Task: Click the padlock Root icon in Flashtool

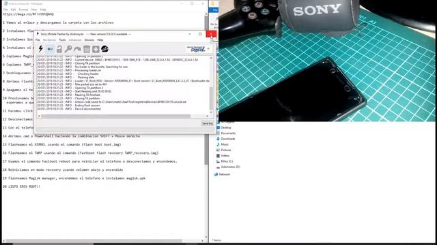Action: tap(59, 49)
